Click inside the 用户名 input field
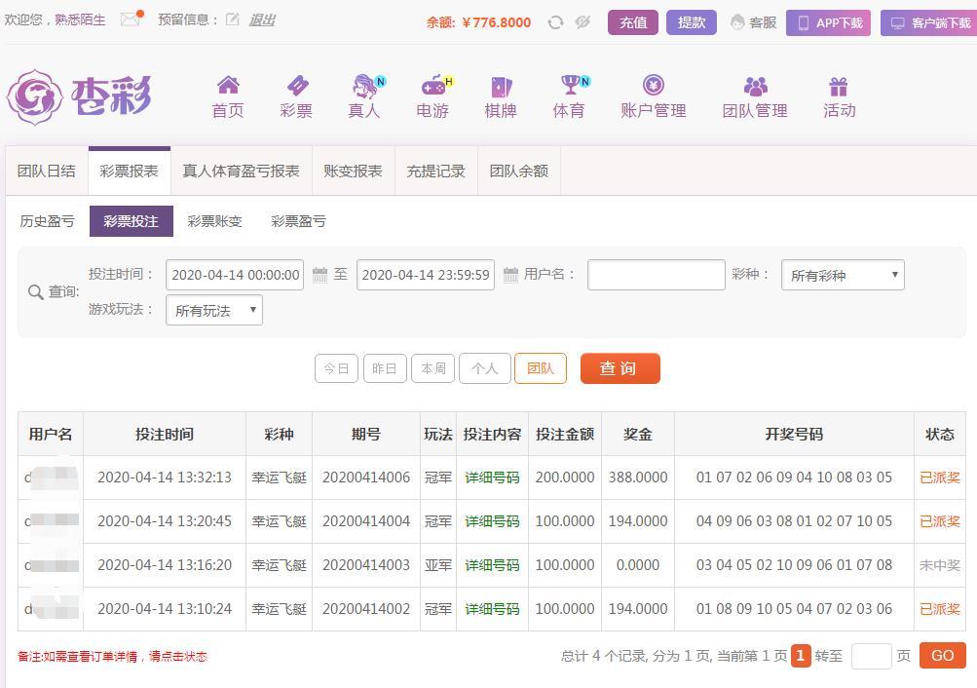 [x=656, y=275]
